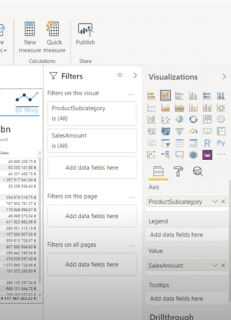Choose the Clustered bar chart visual
The width and height of the screenshot is (231, 320).
[x=179, y=95]
